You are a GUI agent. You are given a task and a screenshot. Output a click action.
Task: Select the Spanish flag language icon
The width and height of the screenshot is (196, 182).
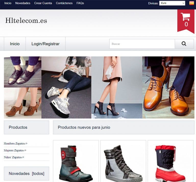click(x=192, y=3)
